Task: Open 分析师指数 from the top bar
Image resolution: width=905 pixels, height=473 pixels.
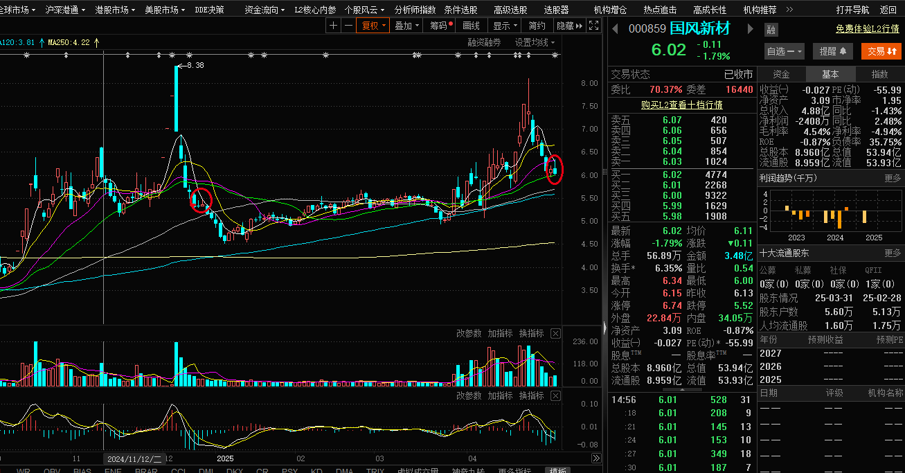Action: [x=415, y=10]
